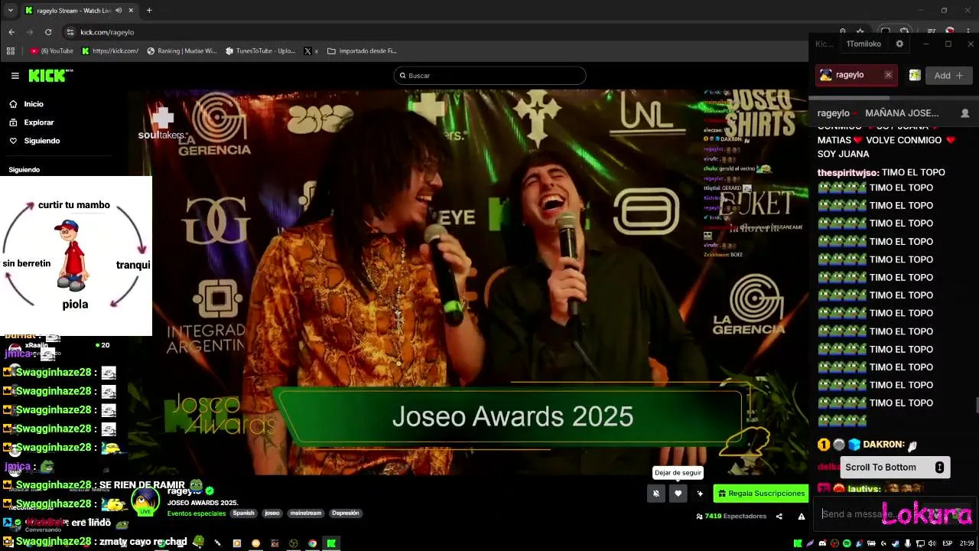This screenshot has height=551, width=979.
Task: Mute the rageylo Stream tab audio
Action: click(x=117, y=11)
